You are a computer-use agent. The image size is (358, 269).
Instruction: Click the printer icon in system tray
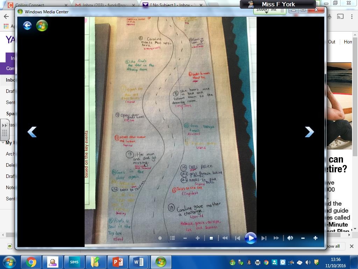[258, 262]
